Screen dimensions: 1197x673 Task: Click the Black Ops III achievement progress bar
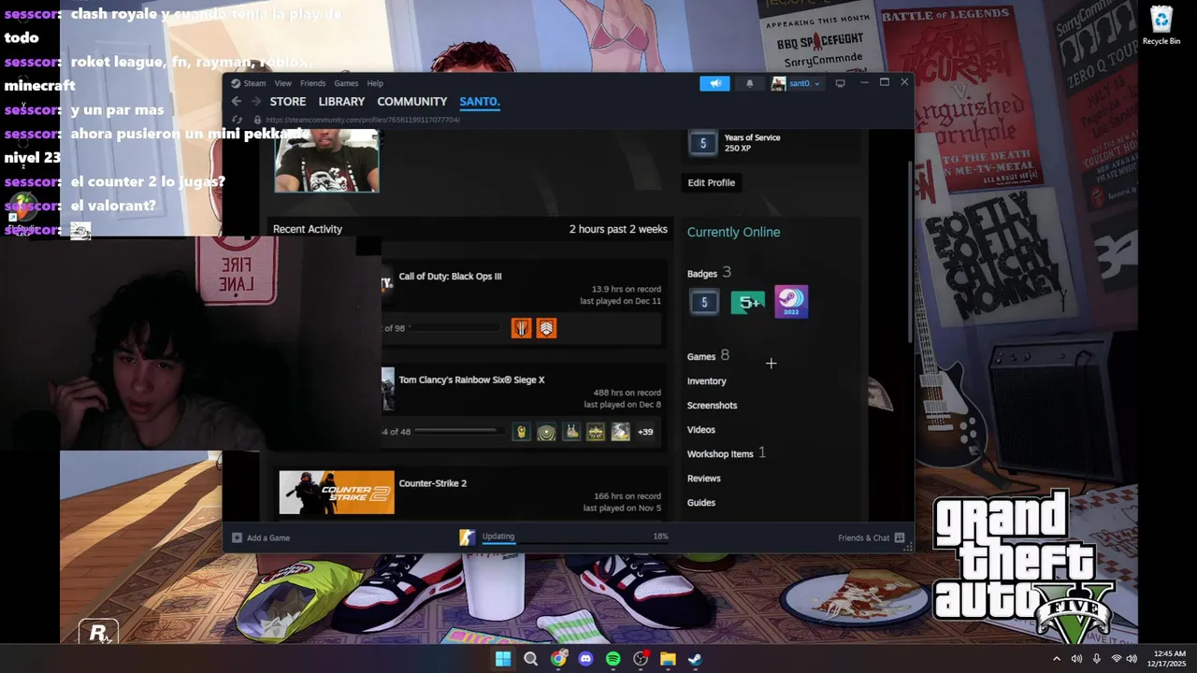[454, 328]
